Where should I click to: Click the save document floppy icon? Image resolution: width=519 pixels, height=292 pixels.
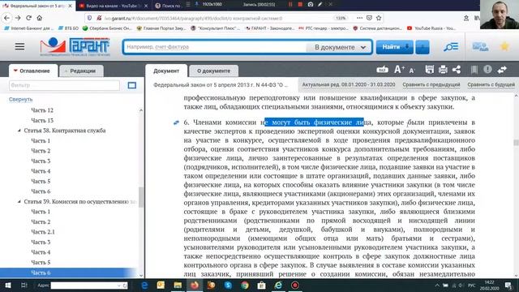pos(429,70)
